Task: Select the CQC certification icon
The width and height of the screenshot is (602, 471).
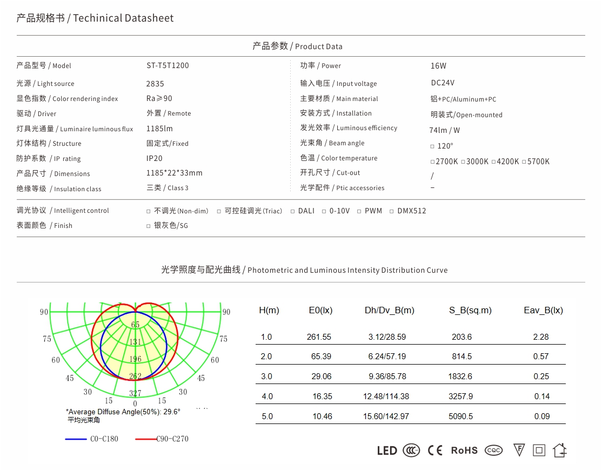Action: point(493,450)
